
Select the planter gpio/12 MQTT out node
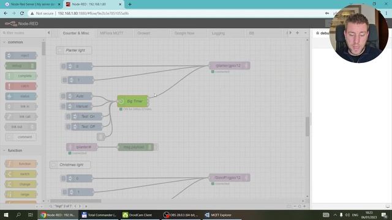[230, 65]
